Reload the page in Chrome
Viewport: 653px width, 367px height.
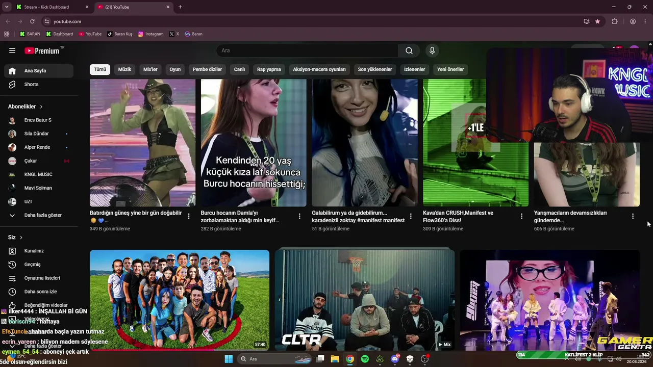[x=32, y=21]
